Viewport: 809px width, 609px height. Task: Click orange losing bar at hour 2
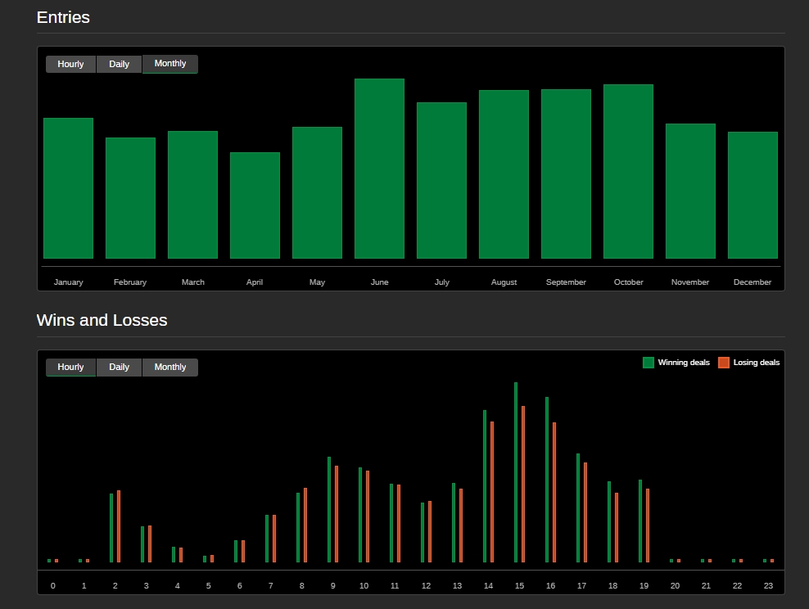tap(119, 526)
